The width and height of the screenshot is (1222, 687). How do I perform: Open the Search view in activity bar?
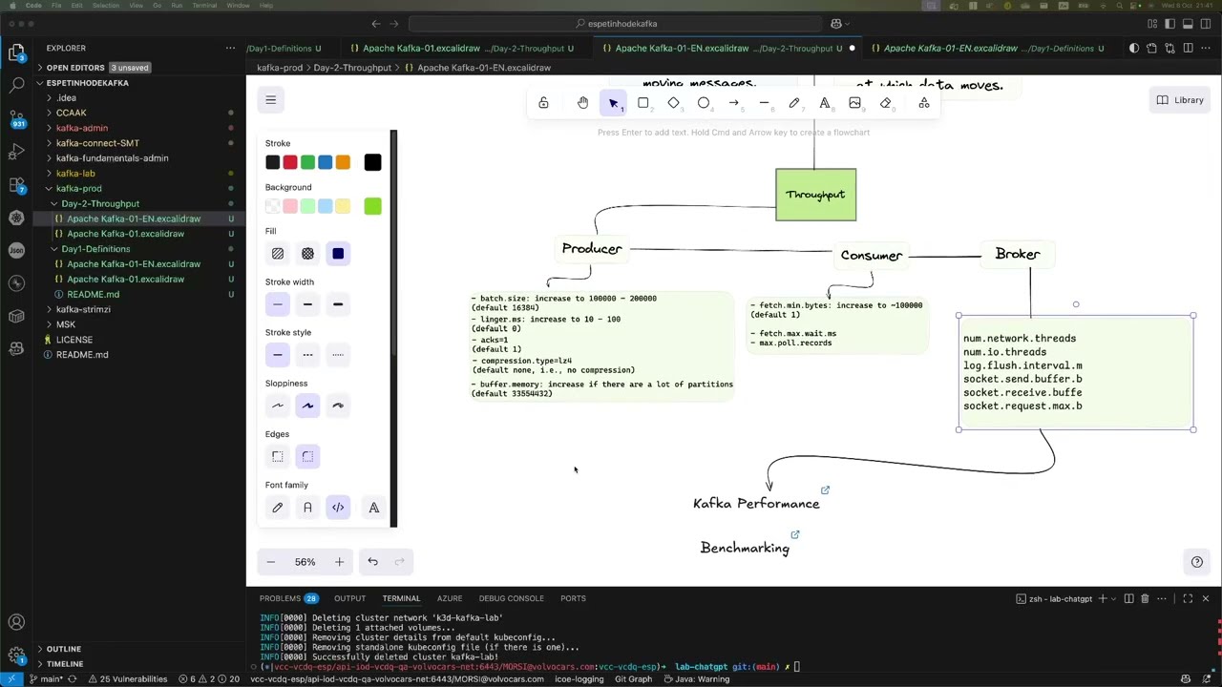(x=16, y=85)
